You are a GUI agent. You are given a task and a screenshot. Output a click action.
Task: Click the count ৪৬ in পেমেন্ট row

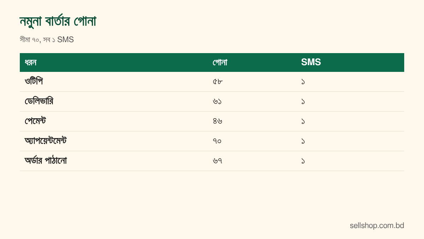coord(218,121)
